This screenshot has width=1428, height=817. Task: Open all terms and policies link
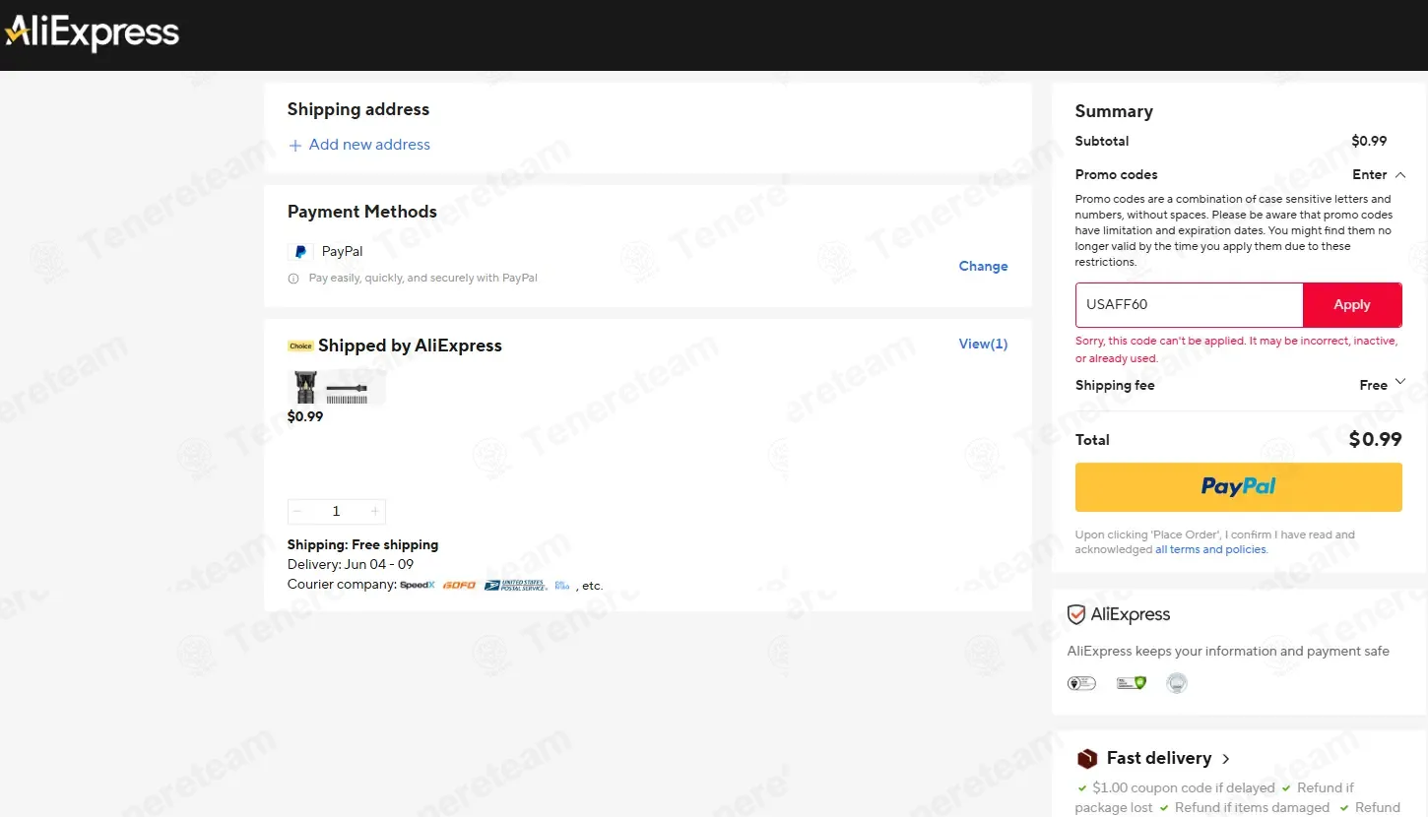tap(1211, 549)
